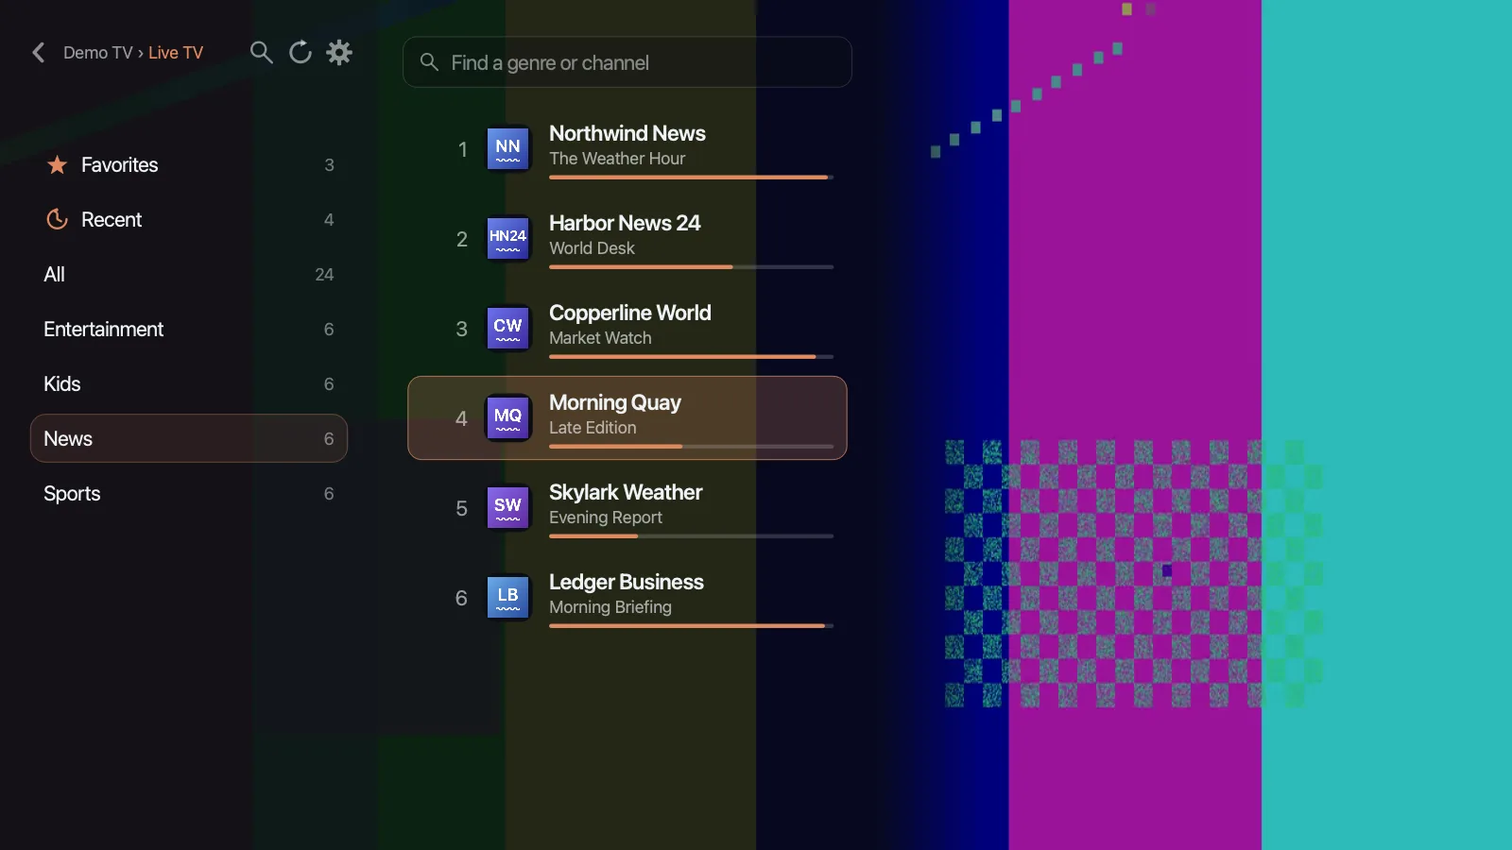Select the Skylark Weather SW logo

coord(507,508)
